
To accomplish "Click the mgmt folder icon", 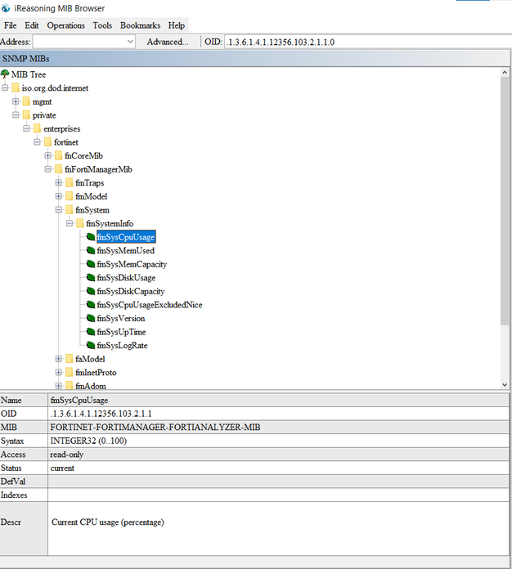I will [x=26, y=101].
